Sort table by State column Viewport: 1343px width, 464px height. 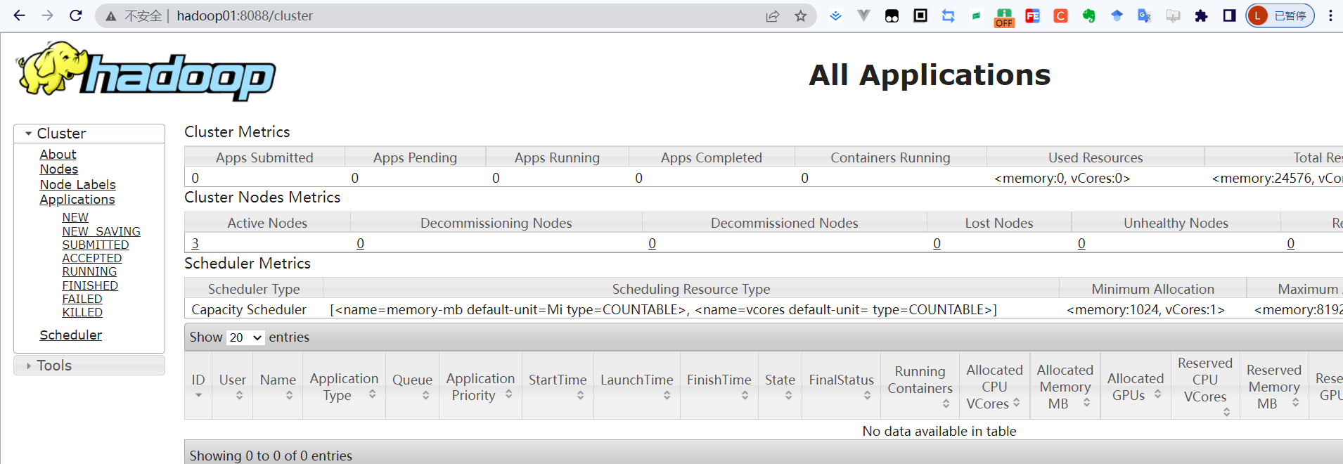[780, 385]
